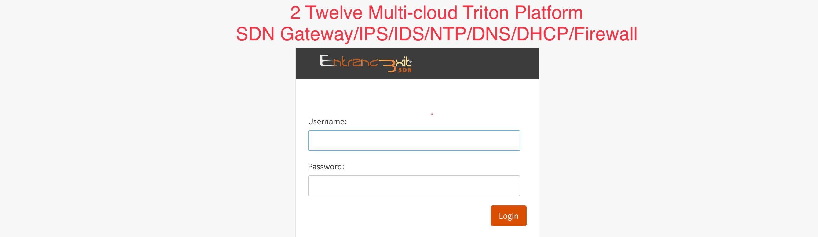This screenshot has height=237, width=818.
Task: Focus the Username input field
Action: pyautogui.click(x=414, y=141)
